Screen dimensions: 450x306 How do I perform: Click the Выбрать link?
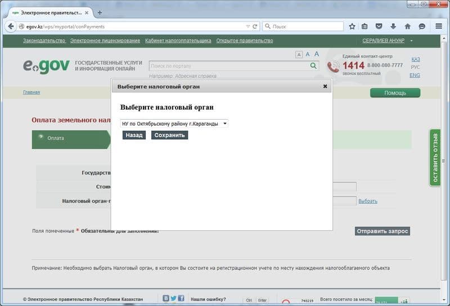tap(368, 201)
